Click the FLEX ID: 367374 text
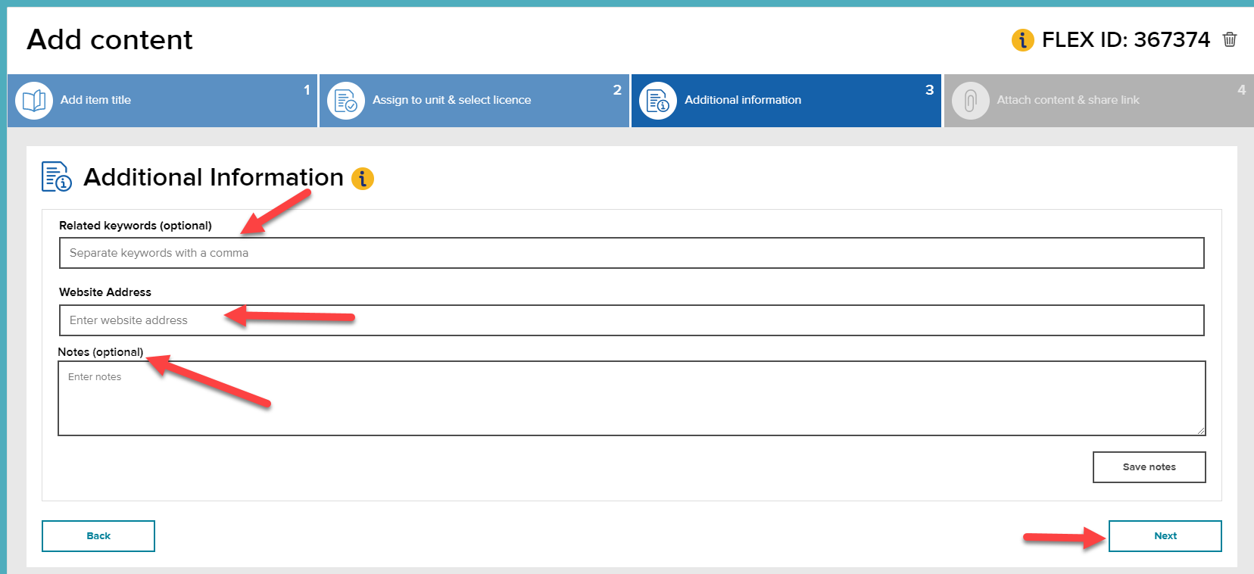Image resolution: width=1254 pixels, height=574 pixels. pyautogui.click(x=1126, y=39)
